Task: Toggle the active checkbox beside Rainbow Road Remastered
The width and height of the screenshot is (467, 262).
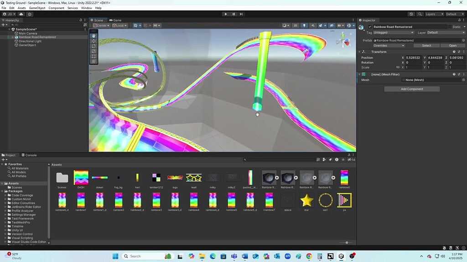Action: (x=369, y=27)
